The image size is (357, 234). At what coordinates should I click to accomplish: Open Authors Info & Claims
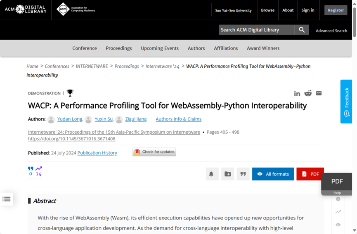click(178, 119)
